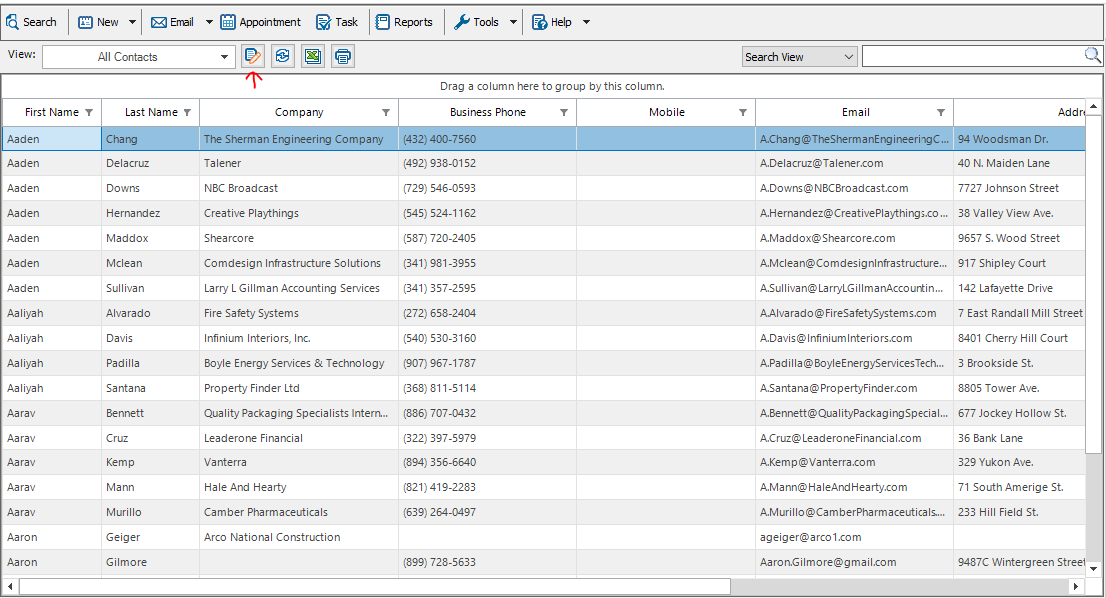1106x598 pixels.
Task: Select the Delacruz last name cell
Action: (151, 163)
